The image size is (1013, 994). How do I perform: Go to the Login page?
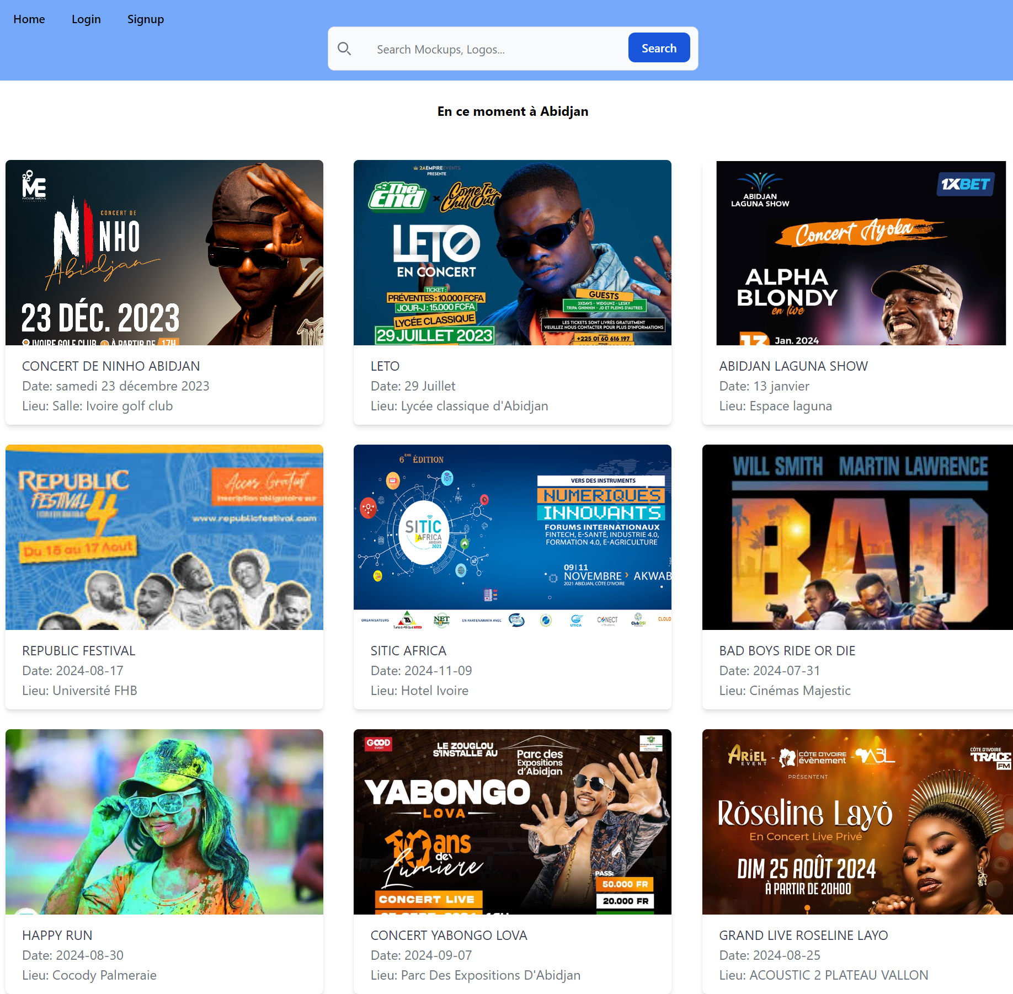86,19
